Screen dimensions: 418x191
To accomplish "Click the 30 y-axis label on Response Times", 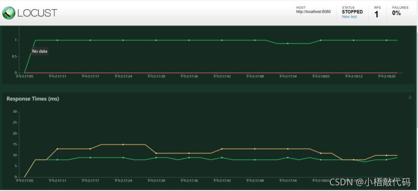I will pyautogui.click(x=15, y=112).
